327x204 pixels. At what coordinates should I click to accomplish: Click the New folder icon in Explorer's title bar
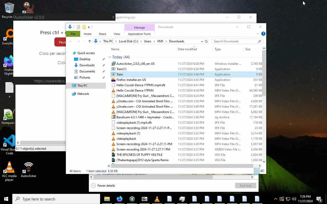pyautogui.click(x=84, y=27)
